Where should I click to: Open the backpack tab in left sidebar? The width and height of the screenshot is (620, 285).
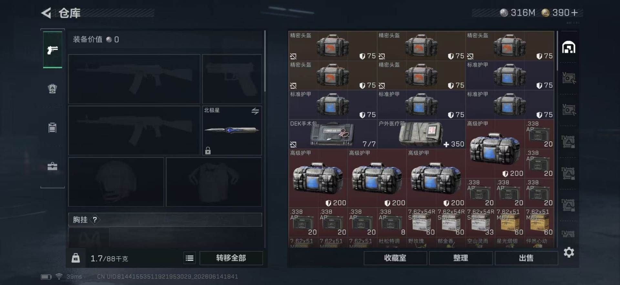[52, 89]
